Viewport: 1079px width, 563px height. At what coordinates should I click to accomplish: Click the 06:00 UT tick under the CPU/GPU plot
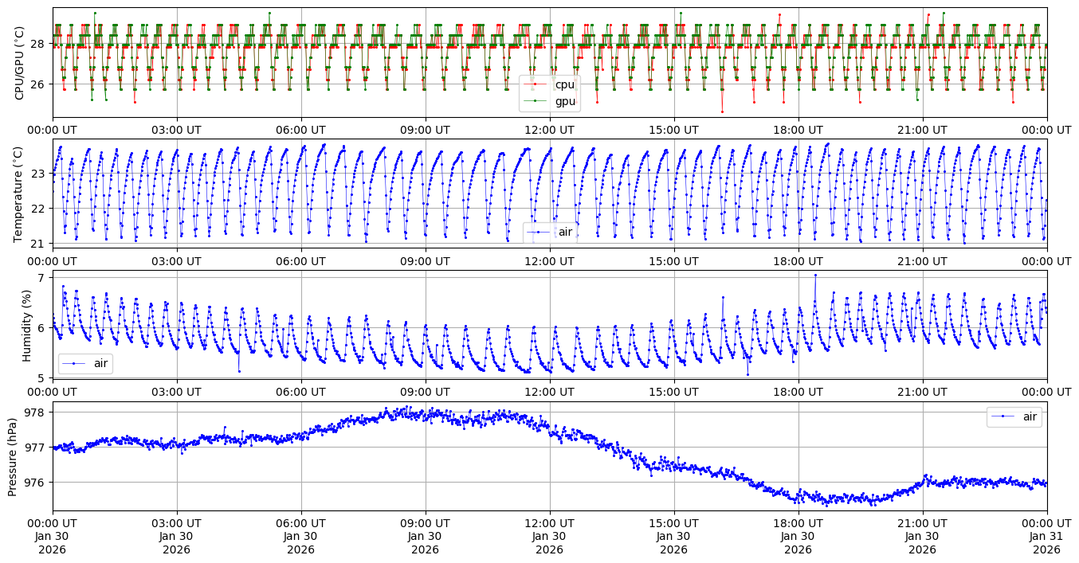click(301, 130)
